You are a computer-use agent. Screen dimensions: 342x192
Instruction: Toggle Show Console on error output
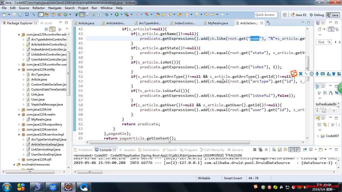tap(297, 149)
